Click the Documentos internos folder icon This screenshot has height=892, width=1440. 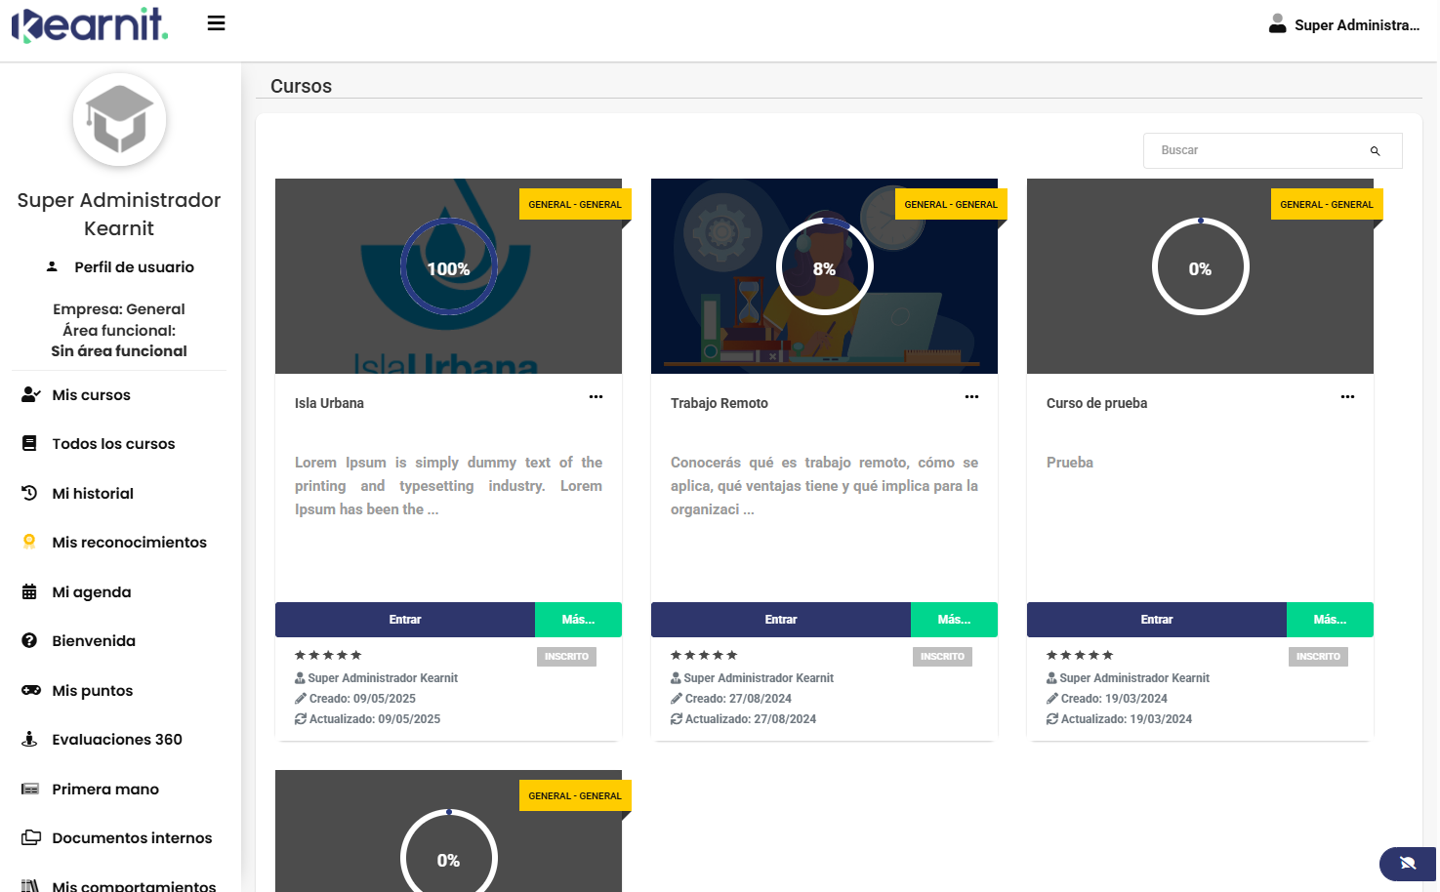(x=31, y=837)
